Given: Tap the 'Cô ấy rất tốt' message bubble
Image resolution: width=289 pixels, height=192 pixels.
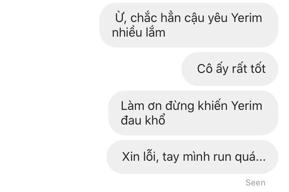Looking at the screenshot, I should coord(230,69).
